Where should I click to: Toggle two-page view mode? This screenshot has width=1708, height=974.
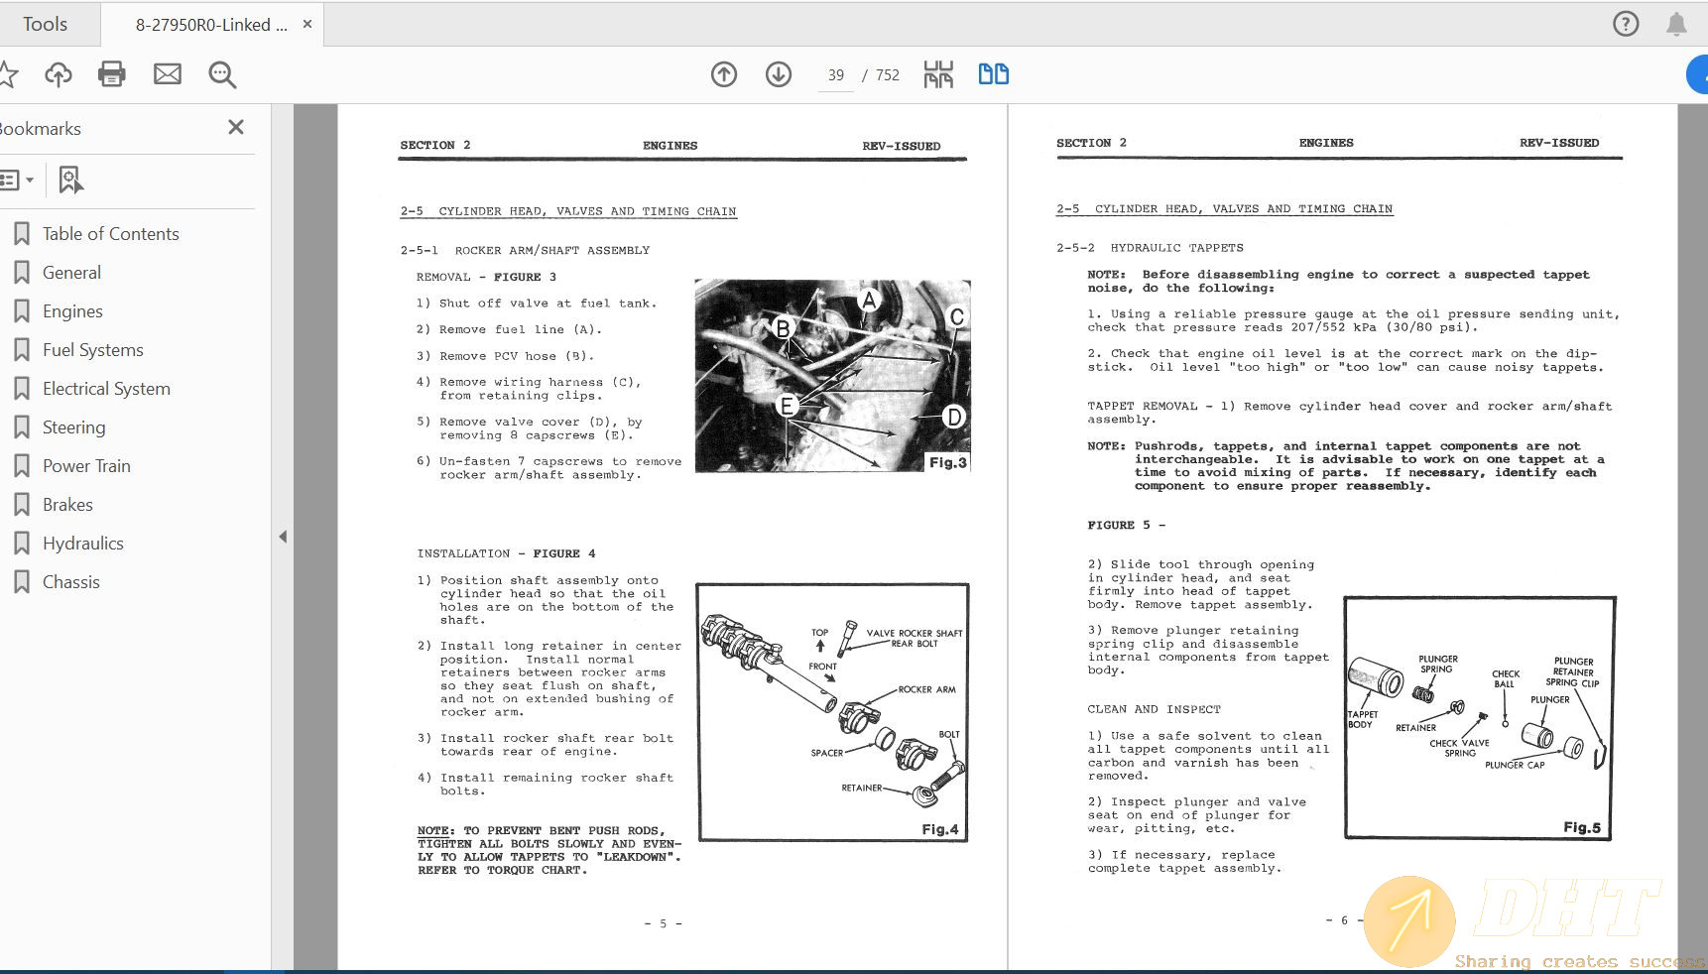(993, 74)
